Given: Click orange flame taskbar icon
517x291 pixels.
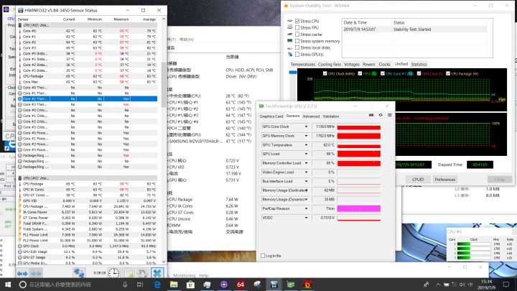Looking at the screenshot, I should tap(307, 285).
